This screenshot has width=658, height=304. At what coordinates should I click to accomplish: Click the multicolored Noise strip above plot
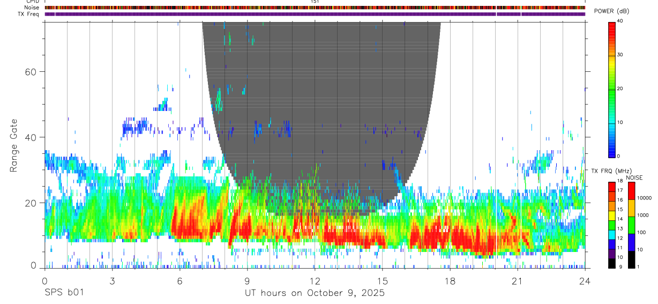(x=315, y=8)
